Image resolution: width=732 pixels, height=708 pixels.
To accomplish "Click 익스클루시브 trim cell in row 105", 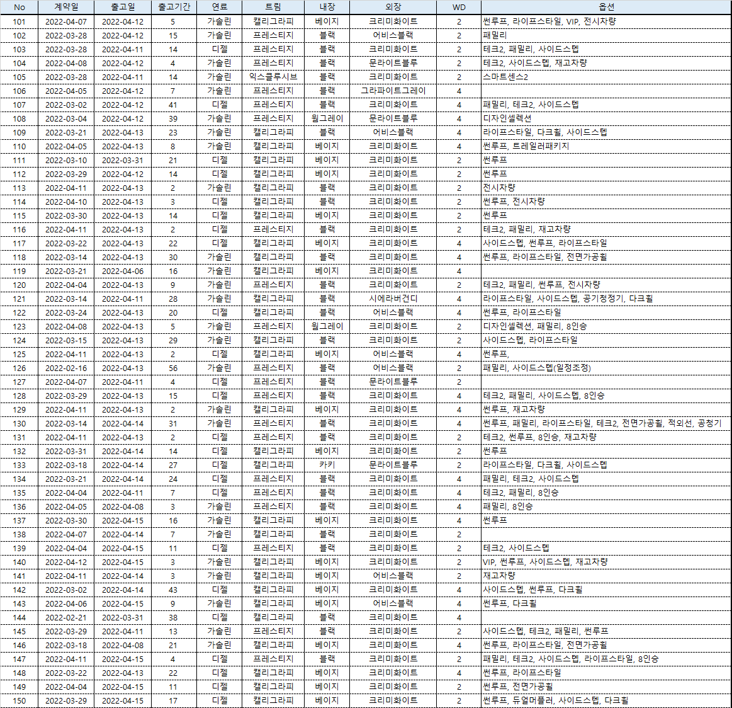I will click(273, 77).
